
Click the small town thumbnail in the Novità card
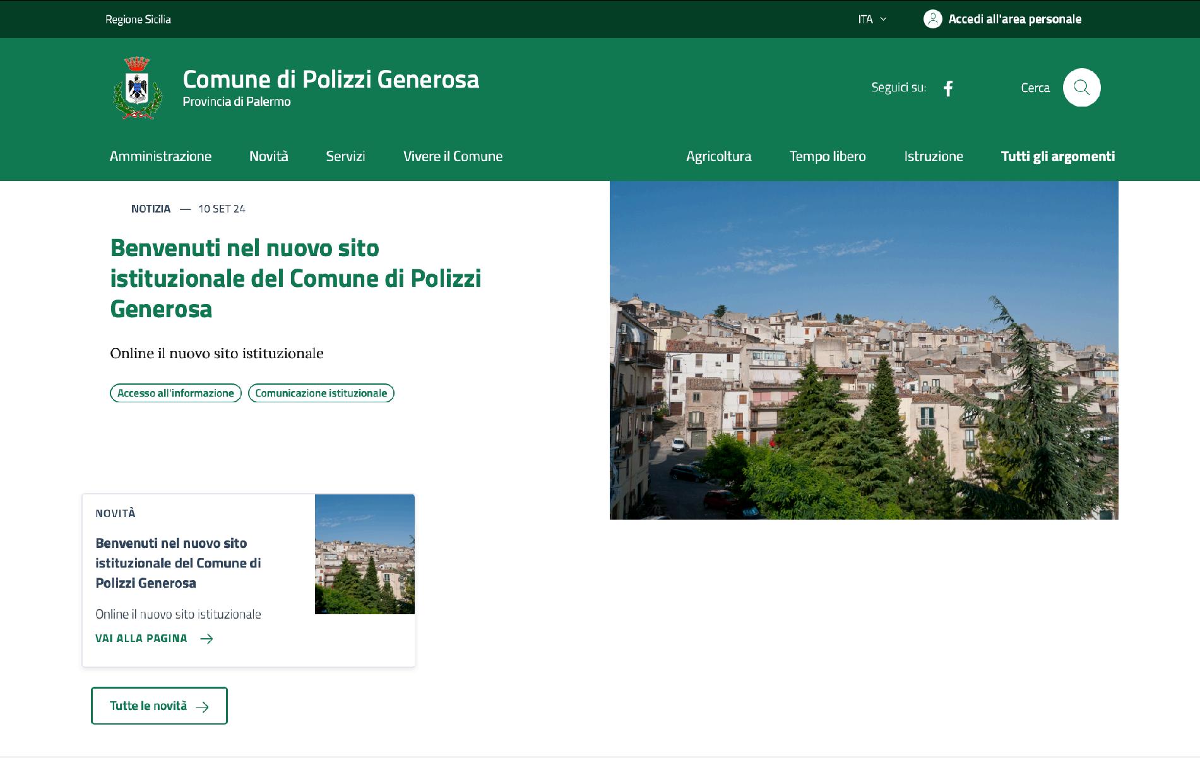(365, 554)
